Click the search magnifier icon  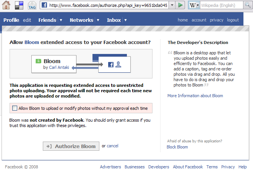click(x=248, y=5)
